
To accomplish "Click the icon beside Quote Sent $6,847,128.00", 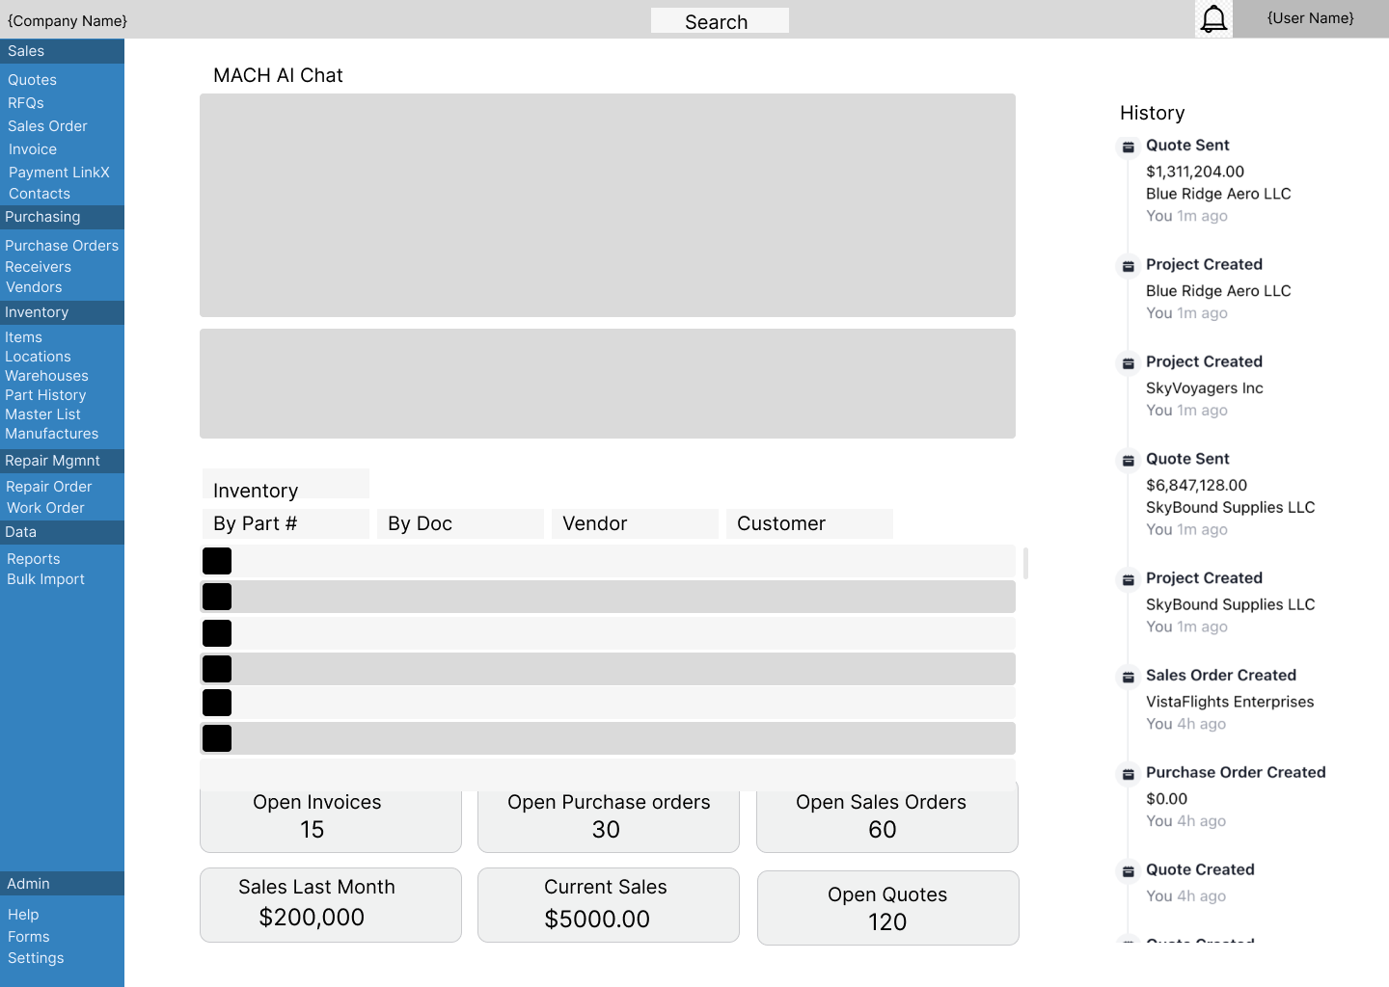I will [1128, 461].
